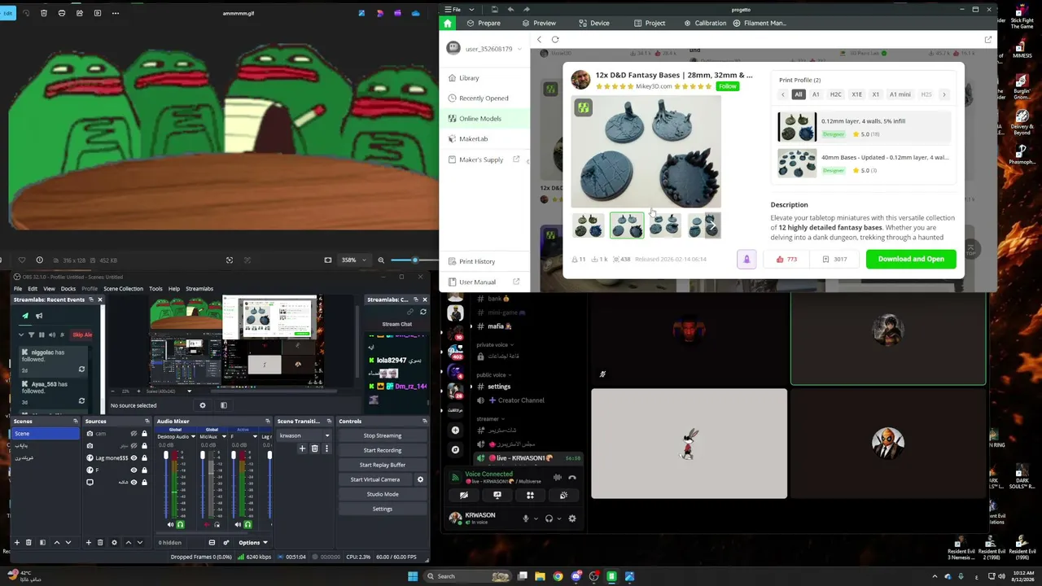Open Discord user settings gear
Screen dimensions: 1042x586
coord(572,518)
